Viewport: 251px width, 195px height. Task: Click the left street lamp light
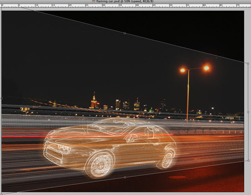tap(183, 70)
